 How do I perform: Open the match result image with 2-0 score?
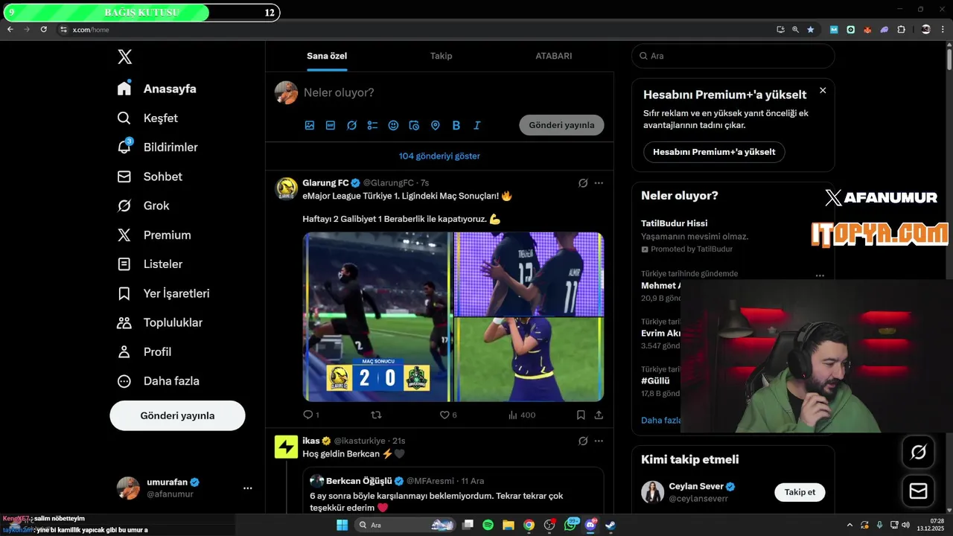[x=377, y=316]
